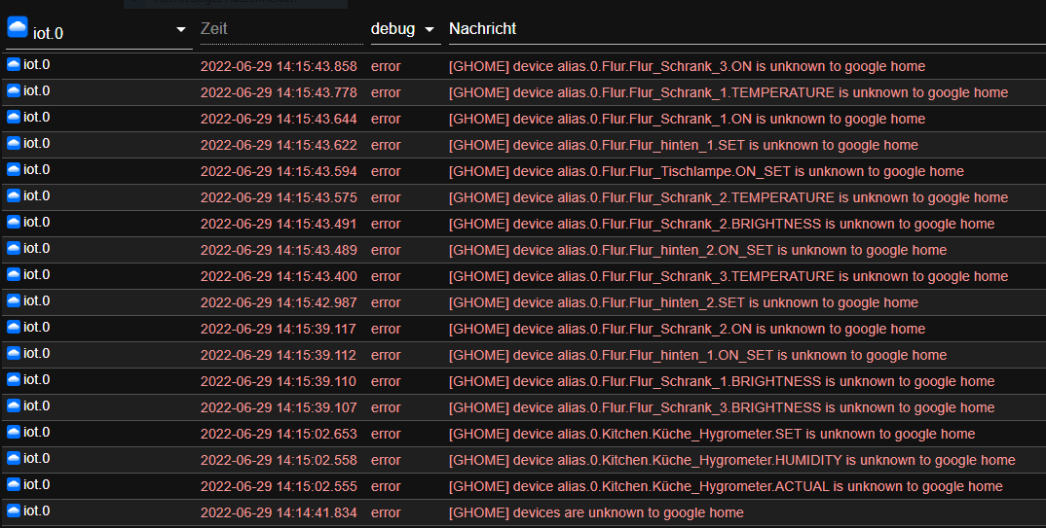Viewport: 1046px width, 528px height.
Task: Click timestamp 2022-06-29 14:14:41.834
Action: 279,512
